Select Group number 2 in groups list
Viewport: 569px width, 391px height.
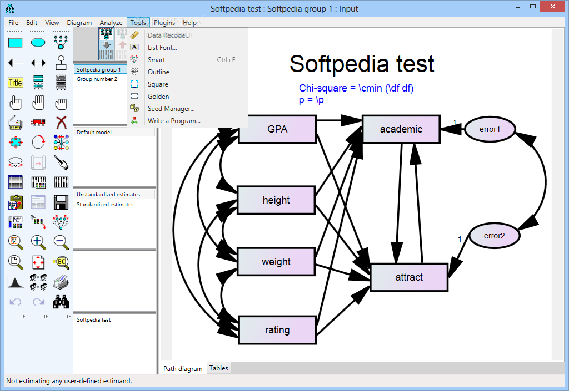[x=97, y=79]
